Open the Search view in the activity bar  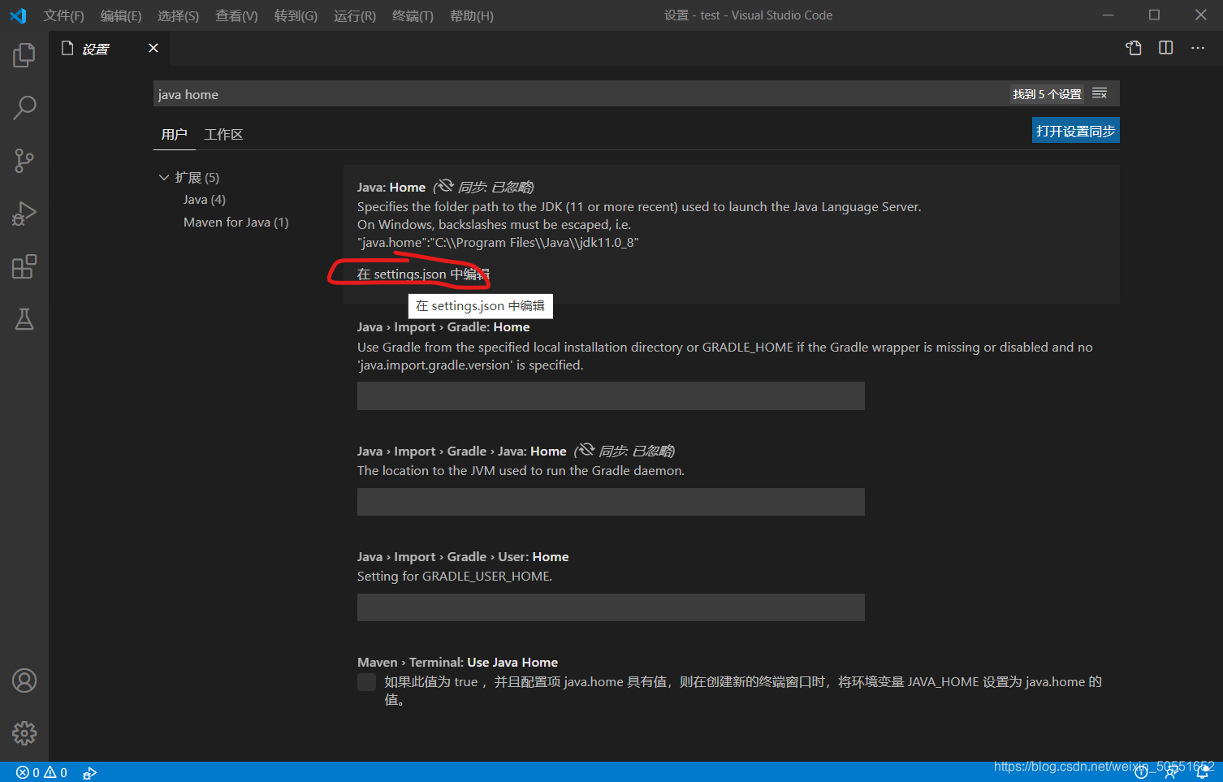coord(24,108)
